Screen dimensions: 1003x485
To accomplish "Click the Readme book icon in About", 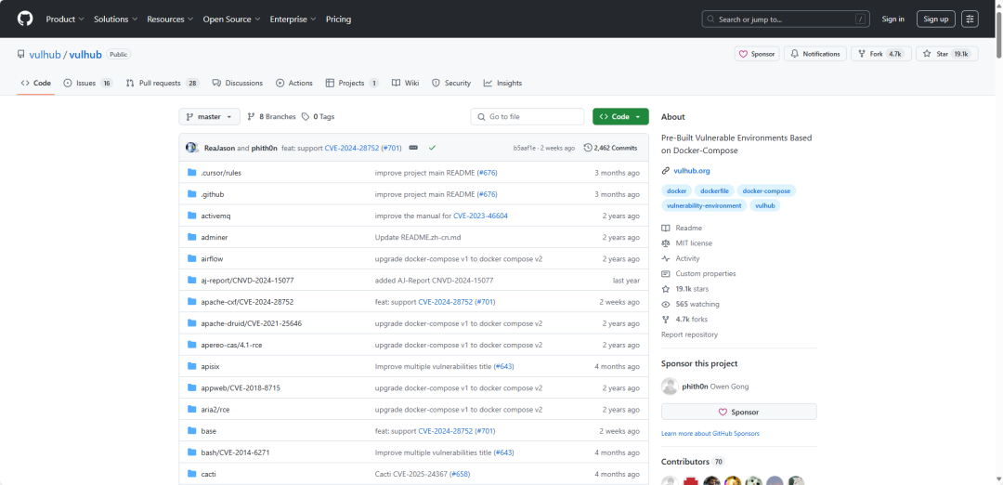I will [665, 228].
